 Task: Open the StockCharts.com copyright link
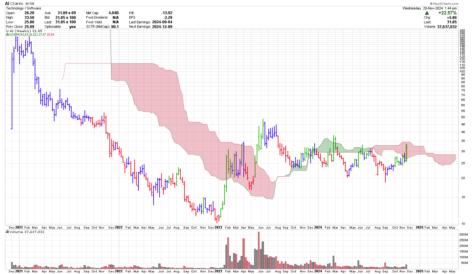click(444, 4)
